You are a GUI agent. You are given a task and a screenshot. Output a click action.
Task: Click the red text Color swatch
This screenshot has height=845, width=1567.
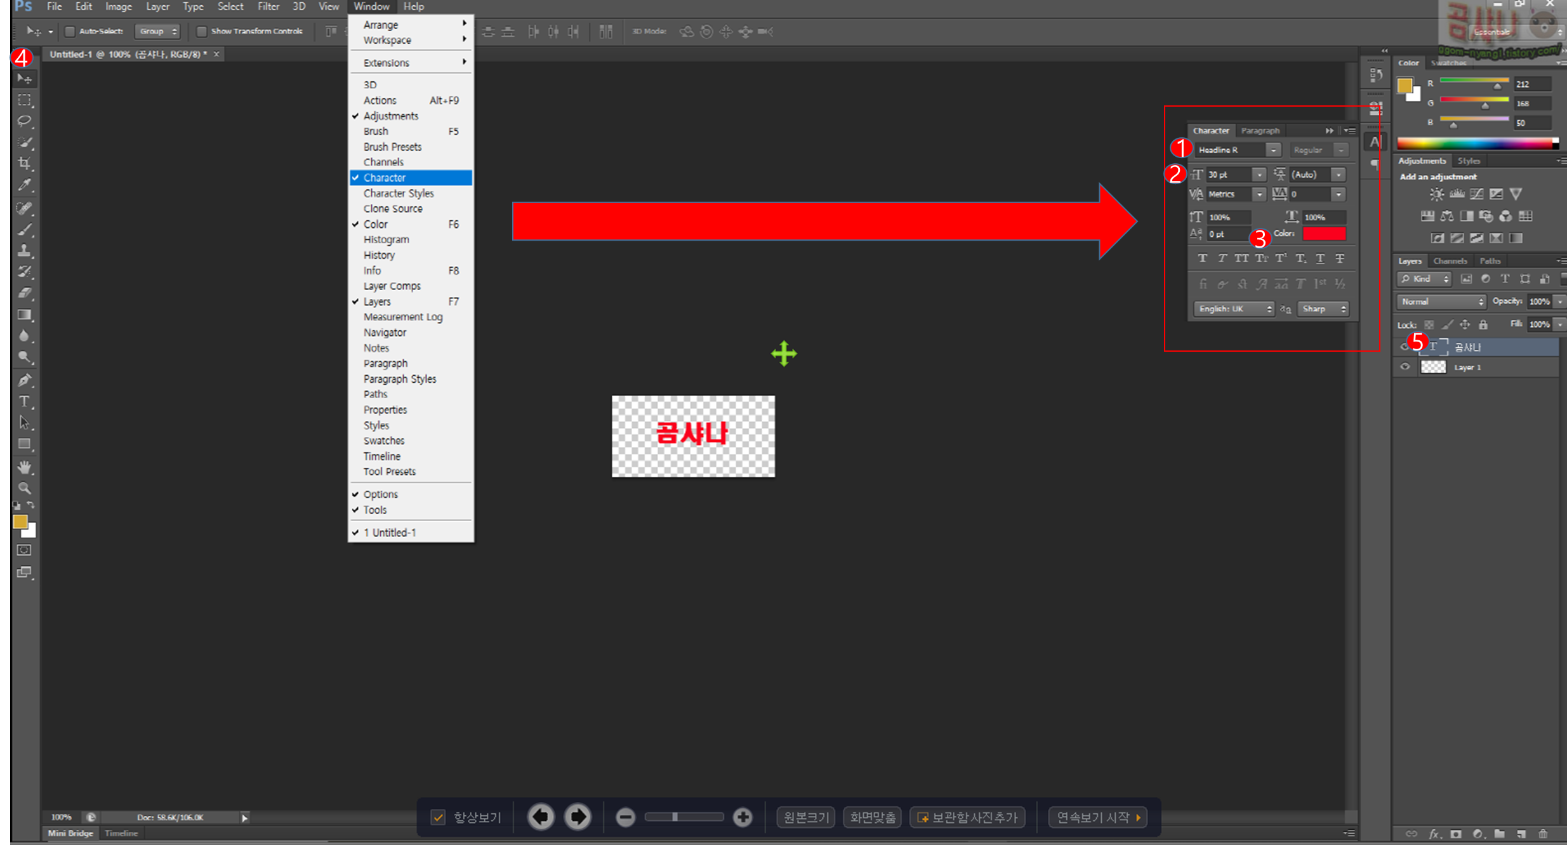(x=1325, y=234)
